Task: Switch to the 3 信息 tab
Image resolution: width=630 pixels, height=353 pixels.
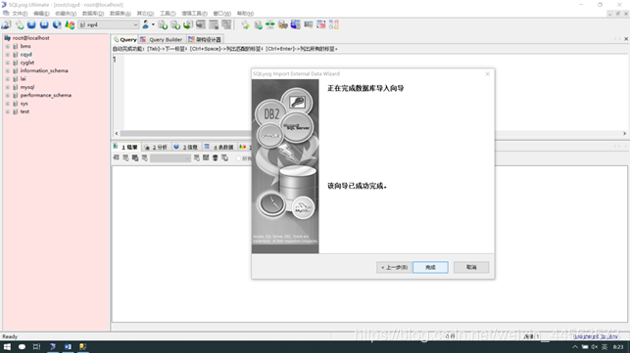Action: pos(186,148)
